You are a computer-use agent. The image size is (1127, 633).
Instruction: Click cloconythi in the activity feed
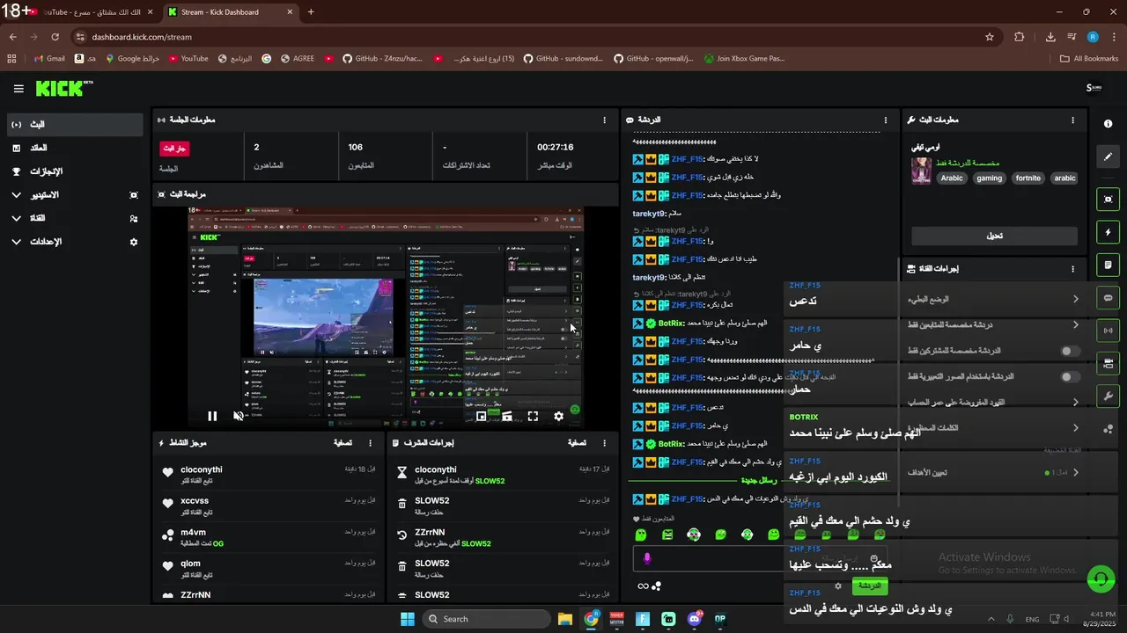[x=202, y=470]
